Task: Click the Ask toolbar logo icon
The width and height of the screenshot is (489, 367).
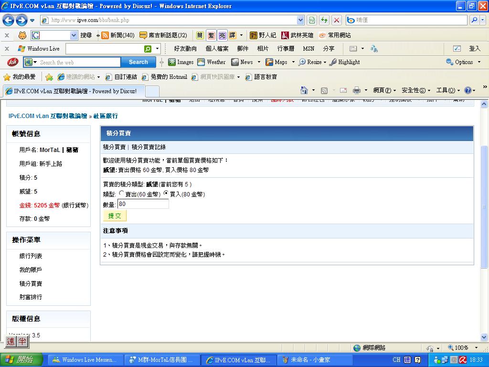Action: [x=12, y=62]
